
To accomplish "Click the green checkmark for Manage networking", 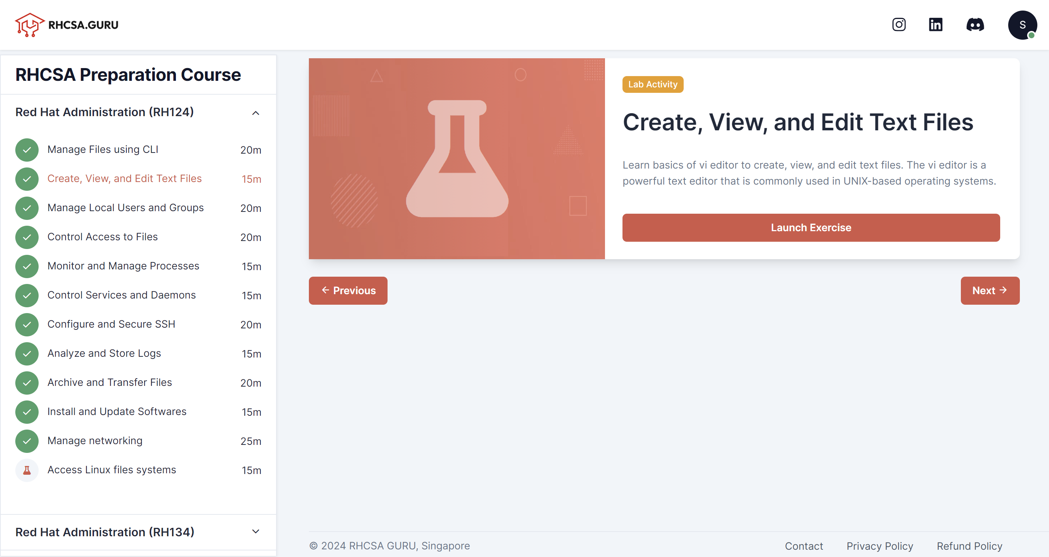I will click(x=27, y=441).
